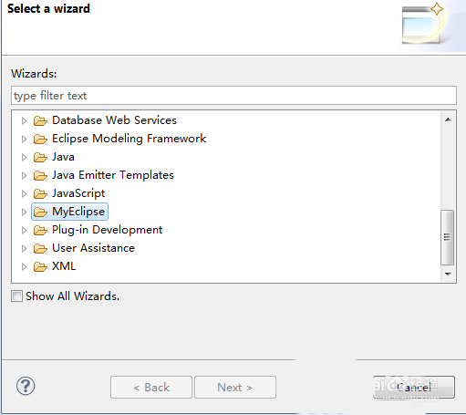Expand the User Assistance node
The height and width of the screenshot is (415, 466).
[x=24, y=248]
